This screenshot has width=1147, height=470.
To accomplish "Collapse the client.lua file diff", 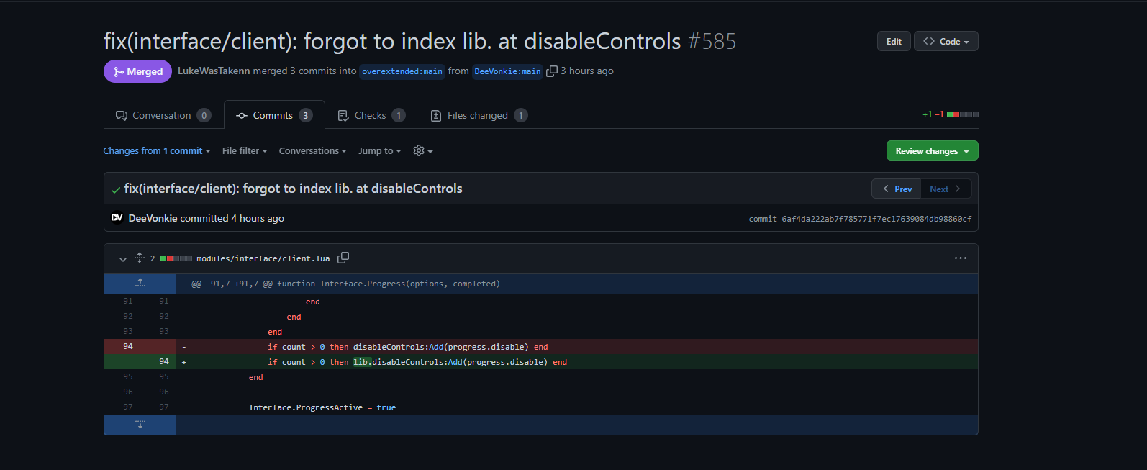I will tap(122, 258).
